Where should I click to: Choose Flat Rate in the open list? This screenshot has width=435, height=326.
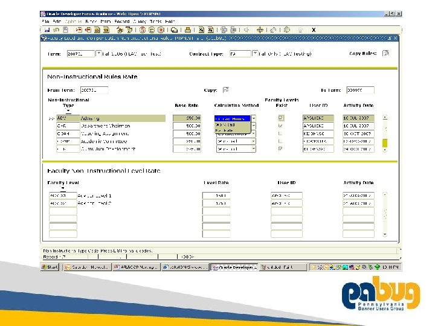point(232,130)
